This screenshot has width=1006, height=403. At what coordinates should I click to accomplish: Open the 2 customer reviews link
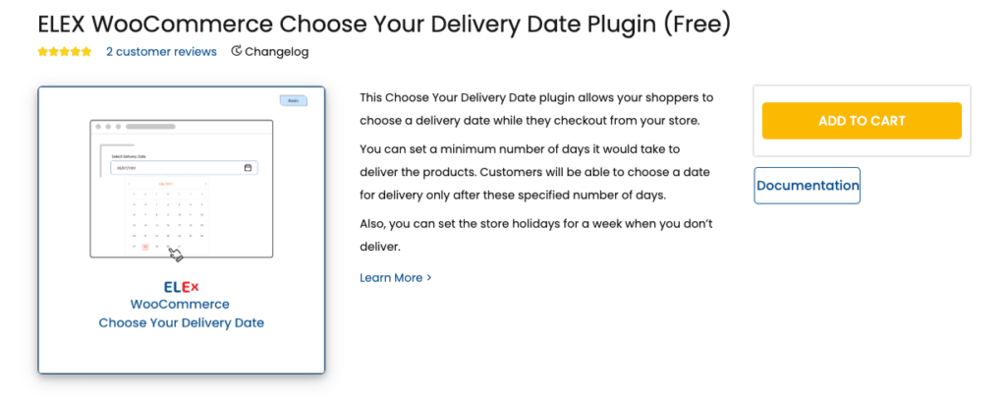coord(162,52)
